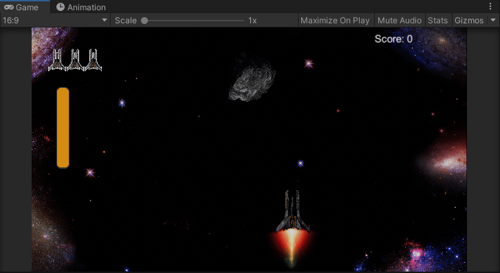The width and height of the screenshot is (500, 273).
Task: Click the gray asteroid
Action: coord(252,79)
